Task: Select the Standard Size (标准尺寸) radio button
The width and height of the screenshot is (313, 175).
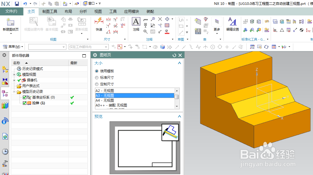Action: [x=97, y=78]
